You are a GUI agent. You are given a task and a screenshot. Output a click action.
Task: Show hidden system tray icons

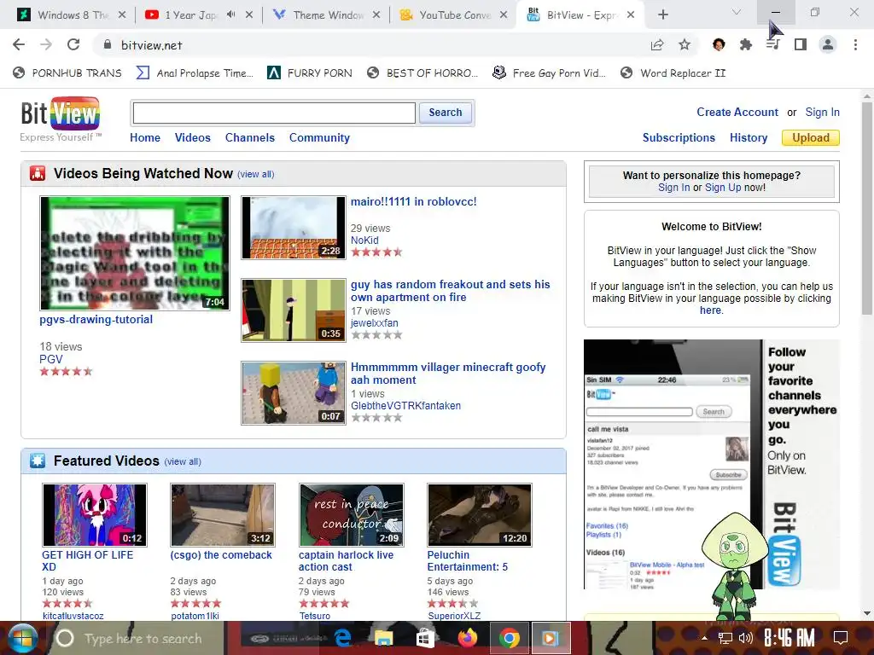[704, 638]
